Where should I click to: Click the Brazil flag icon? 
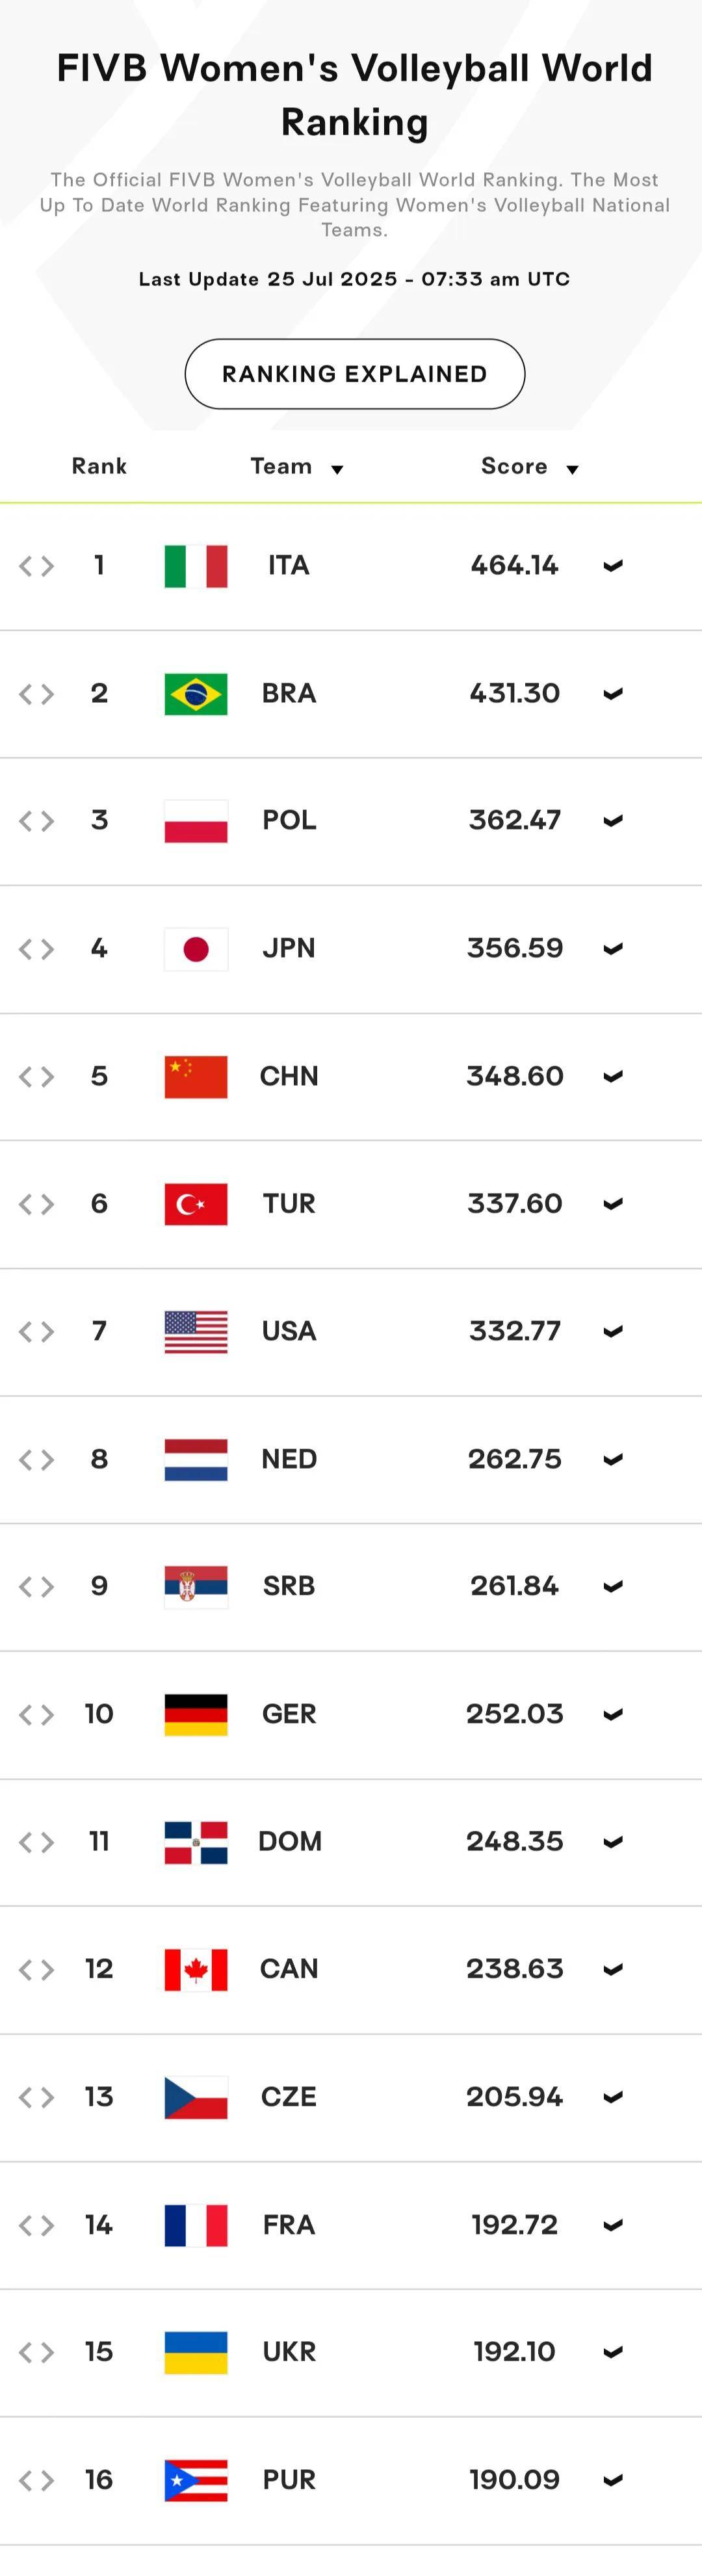(196, 694)
